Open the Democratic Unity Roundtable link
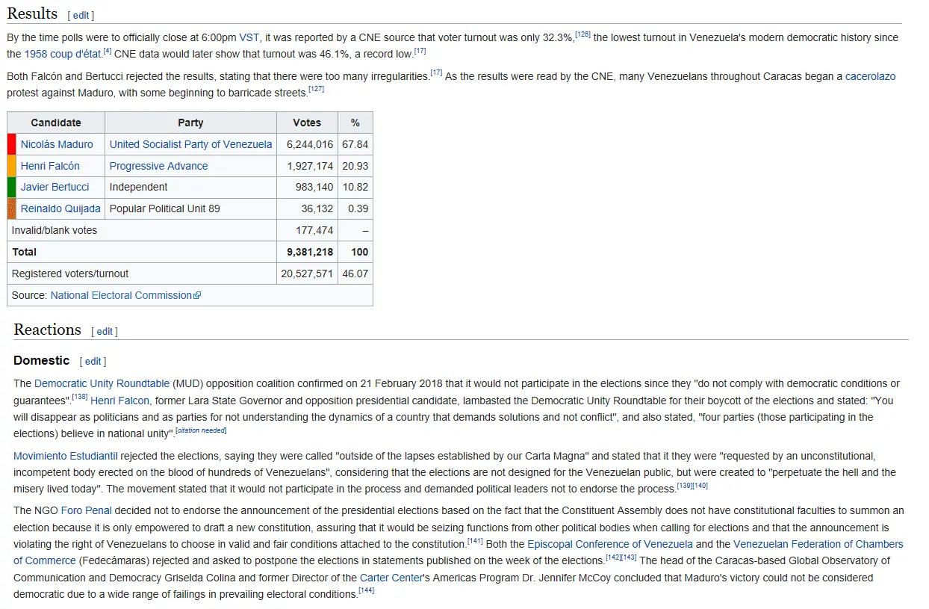This screenshot has height=609, width=929. point(102,383)
